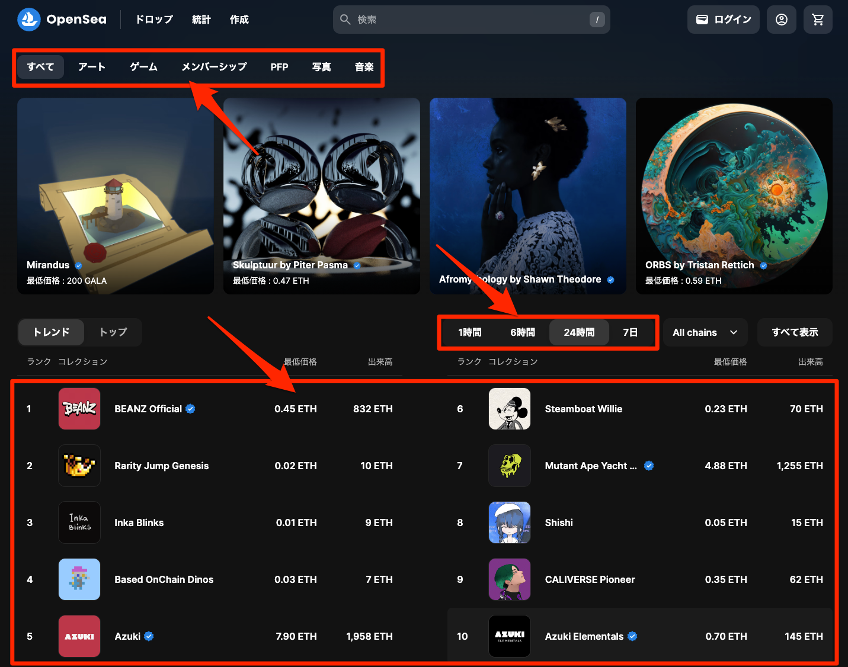
Task: Open Rarity Jump Genesis collection avatar
Action: tap(79, 466)
